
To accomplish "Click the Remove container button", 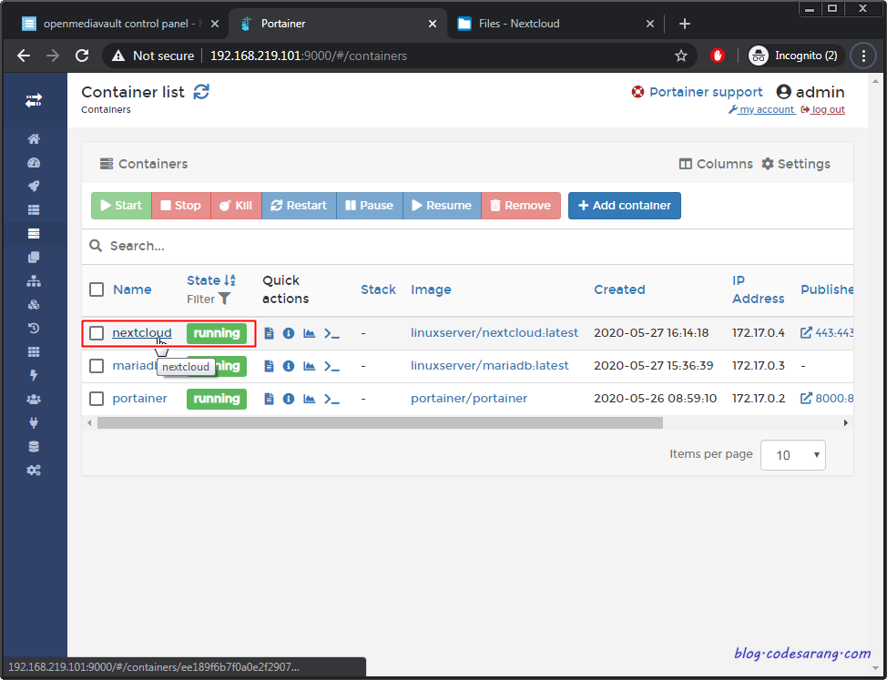I will point(521,206).
